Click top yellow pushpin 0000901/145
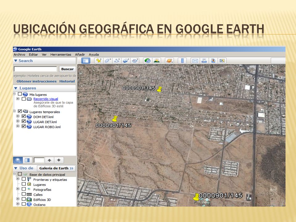Screen dimensions: 296x222 pos(159,89)
